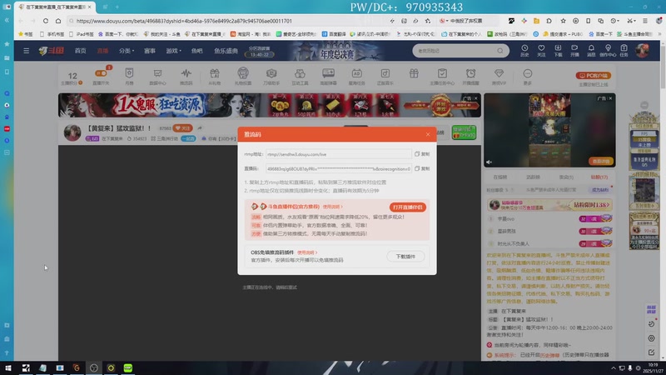Open the new tab plus button
This screenshot has height=375, width=666.
point(117,7)
